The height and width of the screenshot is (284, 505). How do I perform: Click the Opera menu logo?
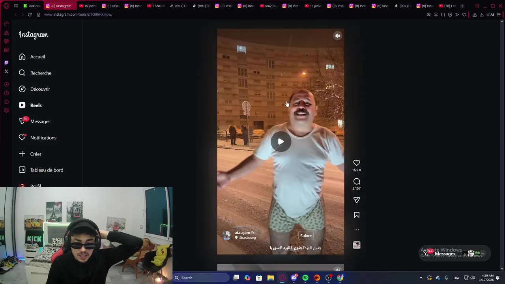[x=6, y=6]
